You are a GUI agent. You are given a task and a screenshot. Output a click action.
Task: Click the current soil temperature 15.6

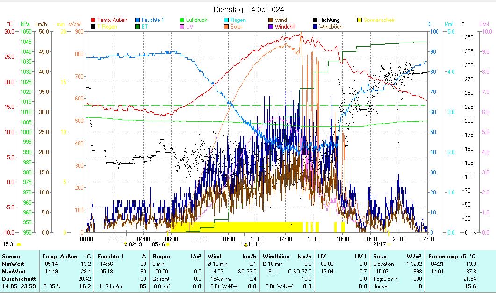(470, 286)
